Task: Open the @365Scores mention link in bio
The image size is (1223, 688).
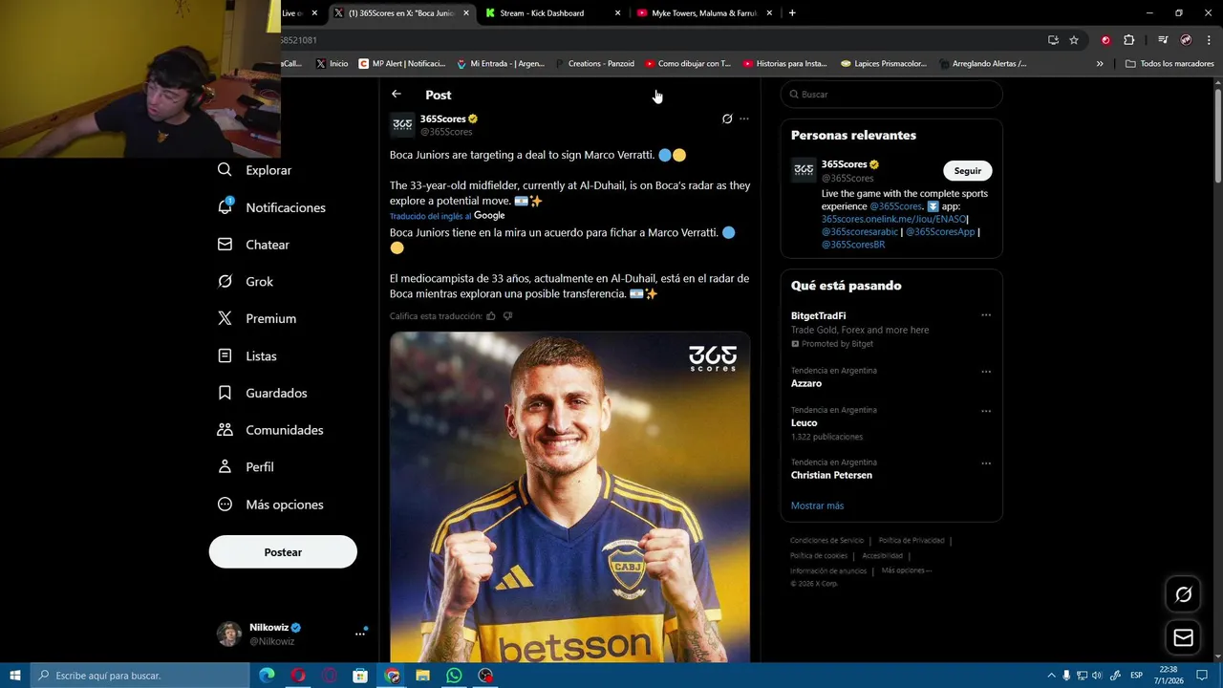Action: [895, 206]
